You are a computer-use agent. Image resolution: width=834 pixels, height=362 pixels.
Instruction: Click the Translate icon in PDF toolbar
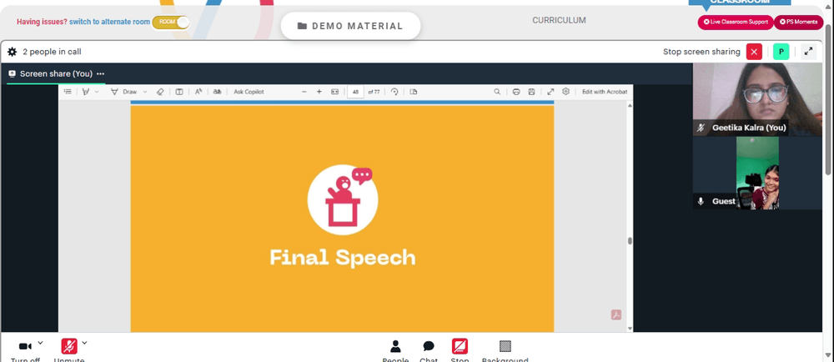point(217,92)
